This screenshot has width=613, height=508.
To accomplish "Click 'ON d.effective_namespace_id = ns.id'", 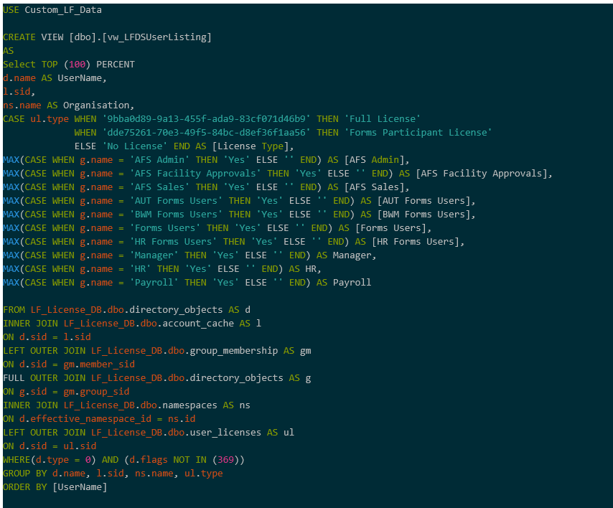I will (99, 419).
